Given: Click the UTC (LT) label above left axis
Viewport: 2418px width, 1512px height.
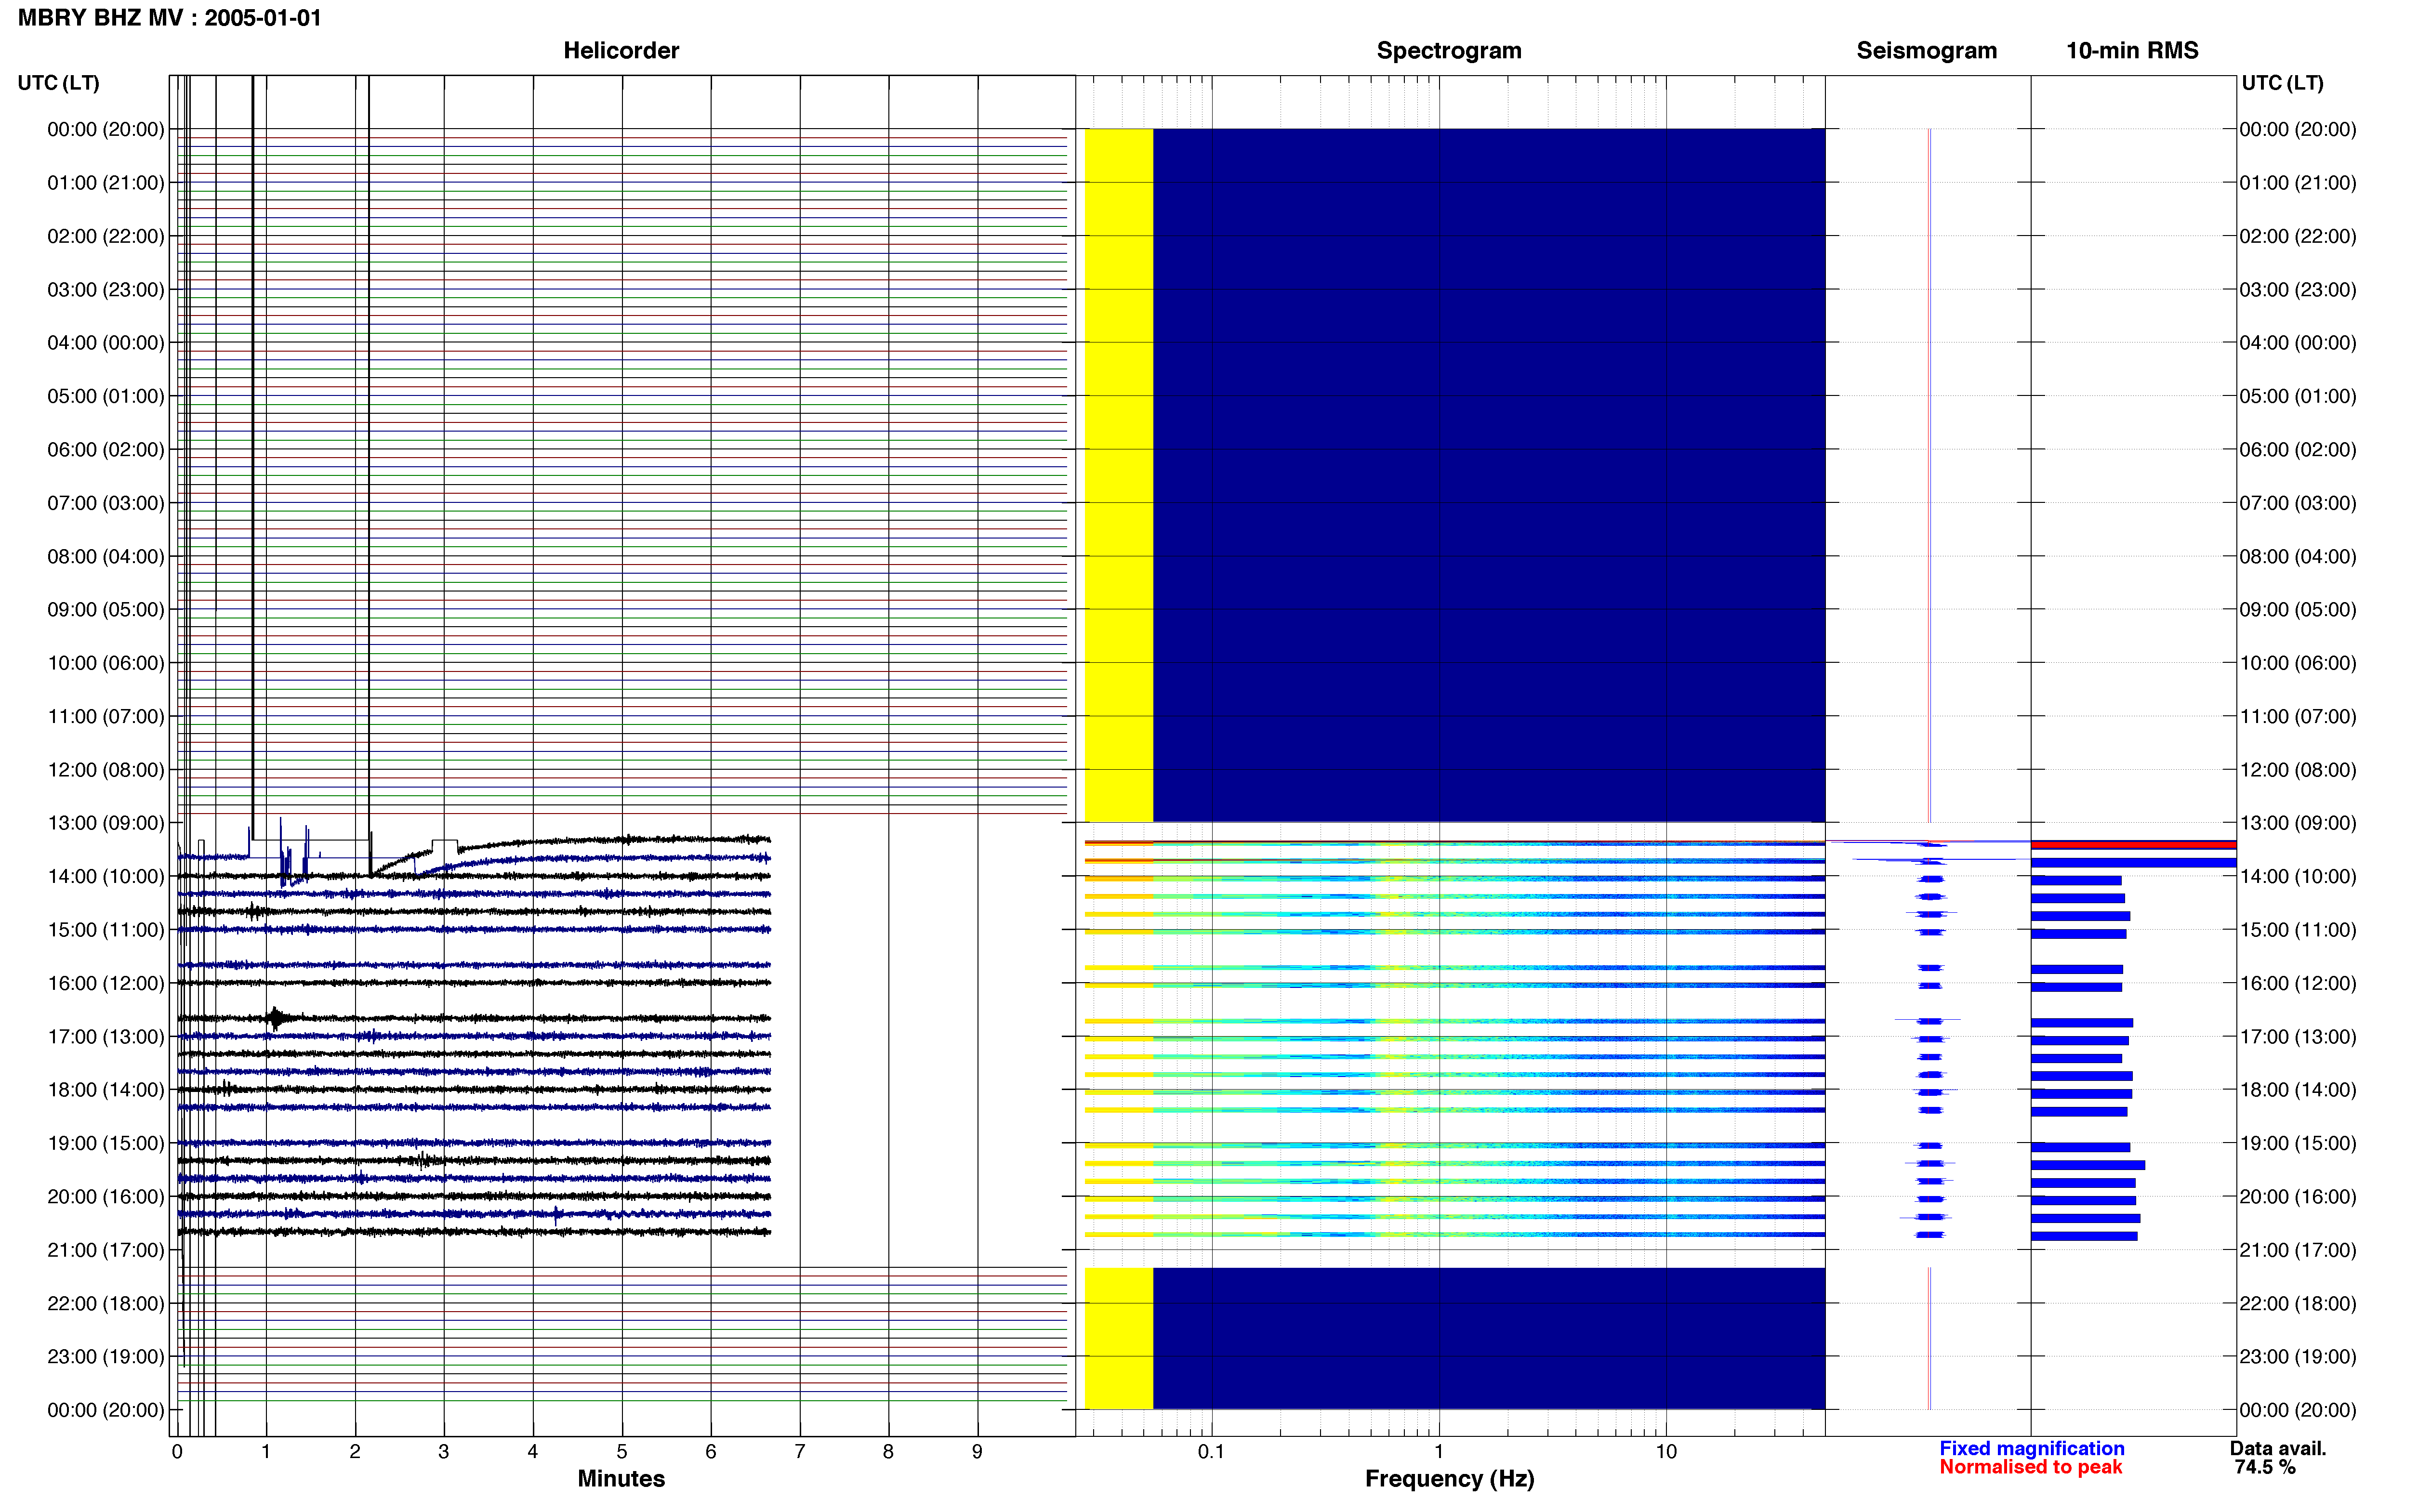Looking at the screenshot, I should [x=58, y=83].
